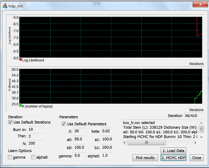This screenshot has height=168, width=209.
Task: Click the Iteration 36/410 progress field
Action: tap(194, 116)
